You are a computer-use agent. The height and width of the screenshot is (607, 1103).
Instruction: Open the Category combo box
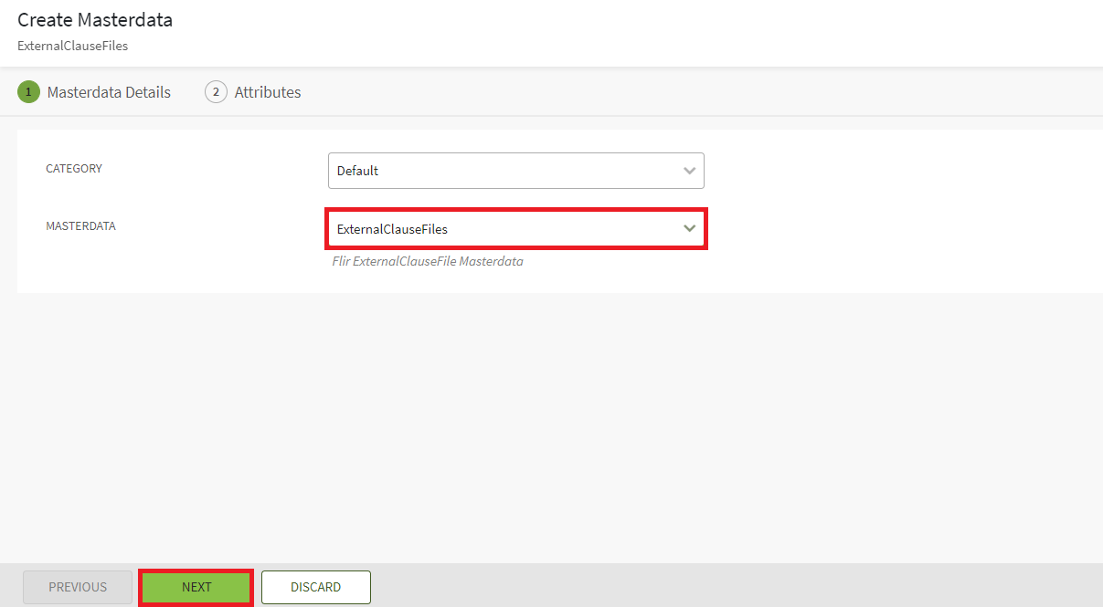(x=515, y=171)
